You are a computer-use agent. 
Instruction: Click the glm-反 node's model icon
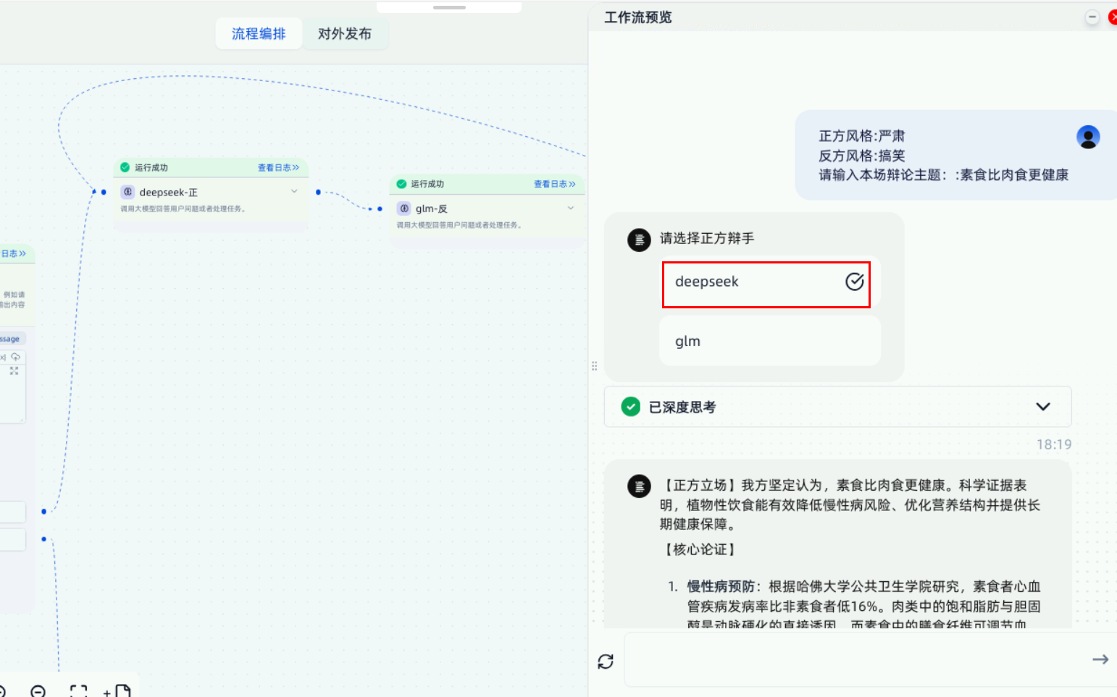pos(404,208)
